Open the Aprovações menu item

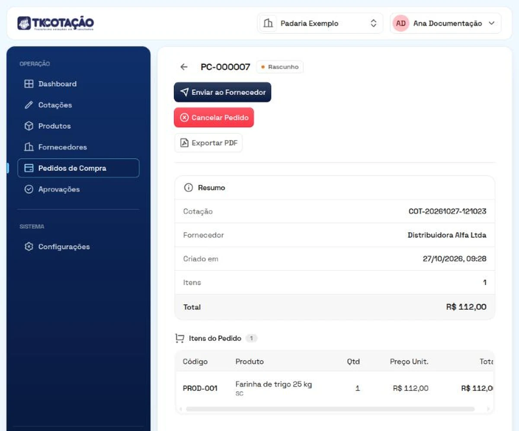click(78, 189)
